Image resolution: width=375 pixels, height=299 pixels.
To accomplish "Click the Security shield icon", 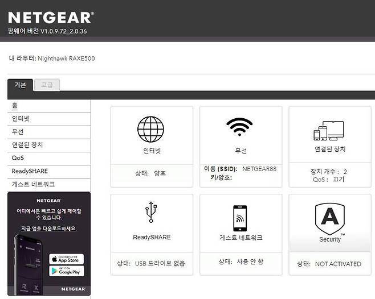I will [330, 218].
